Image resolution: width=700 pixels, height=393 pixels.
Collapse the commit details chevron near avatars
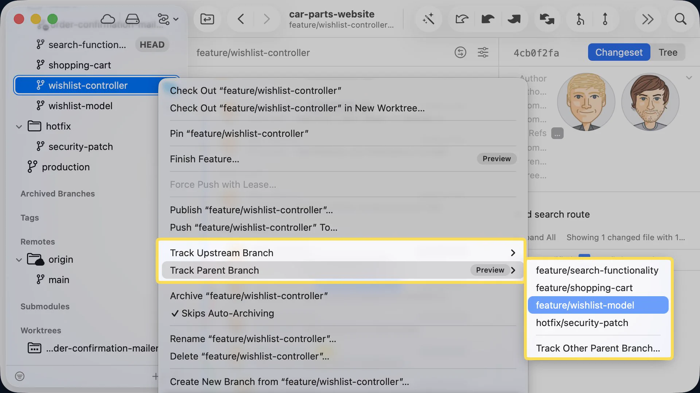(689, 78)
